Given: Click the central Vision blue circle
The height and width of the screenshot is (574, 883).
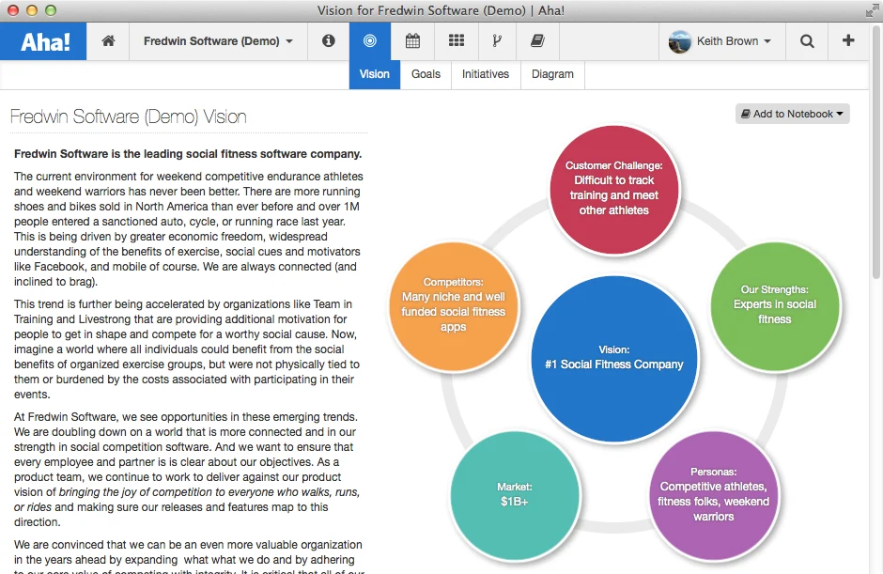Looking at the screenshot, I should (614, 358).
